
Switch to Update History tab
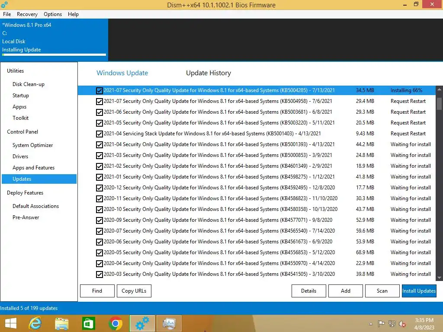point(209,73)
